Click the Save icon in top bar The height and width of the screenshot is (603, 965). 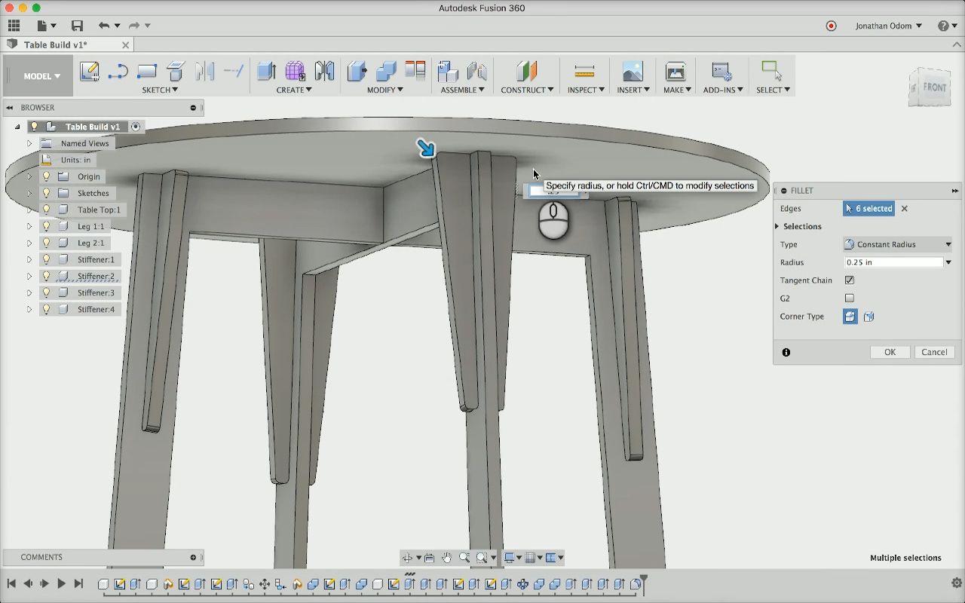tap(77, 26)
